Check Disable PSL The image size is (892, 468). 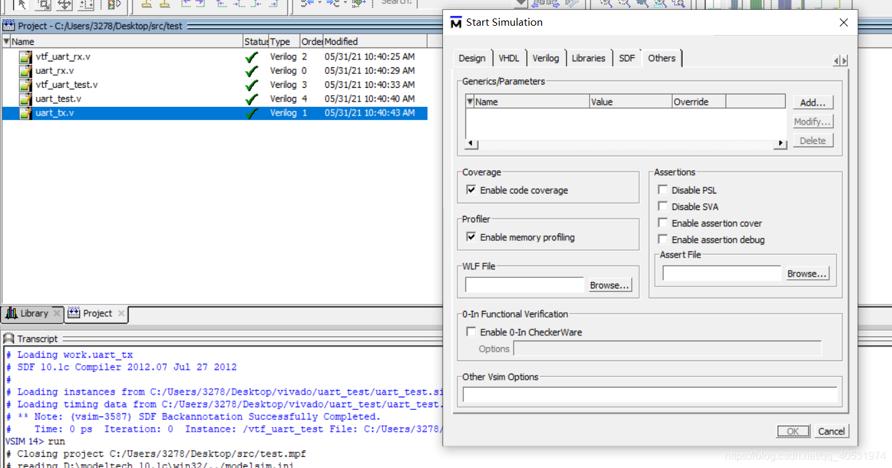(x=662, y=189)
